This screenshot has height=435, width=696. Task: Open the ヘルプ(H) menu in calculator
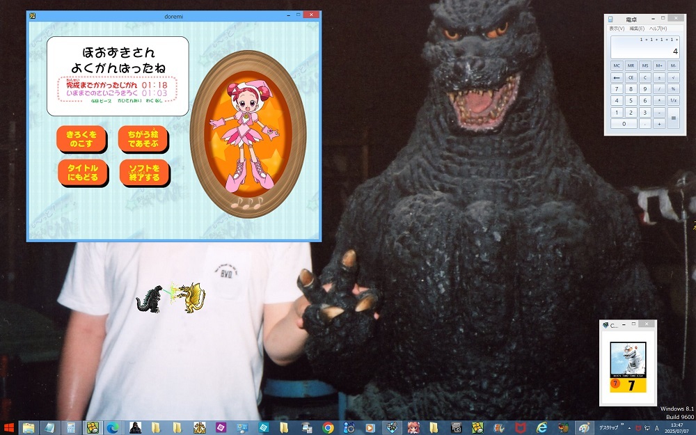click(658, 29)
